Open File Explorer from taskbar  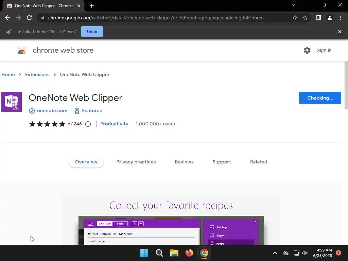(x=174, y=253)
